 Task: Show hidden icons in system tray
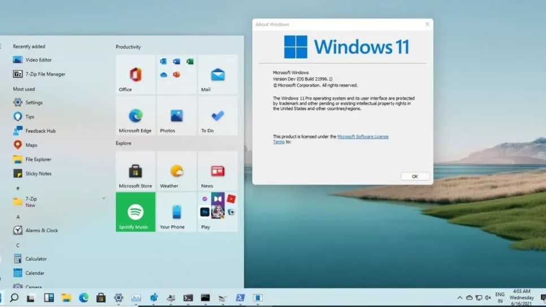460,298
